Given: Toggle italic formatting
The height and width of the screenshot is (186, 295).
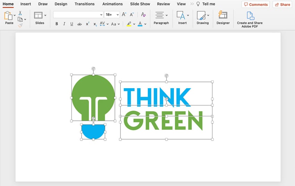Looking at the screenshot, I should click(x=64, y=24).
